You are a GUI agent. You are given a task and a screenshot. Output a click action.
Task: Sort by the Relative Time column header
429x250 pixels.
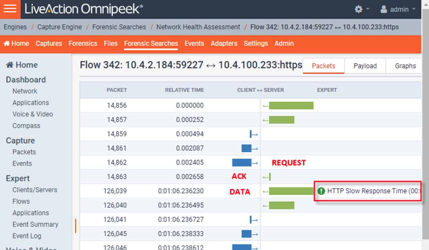click(x=184, y=90)
